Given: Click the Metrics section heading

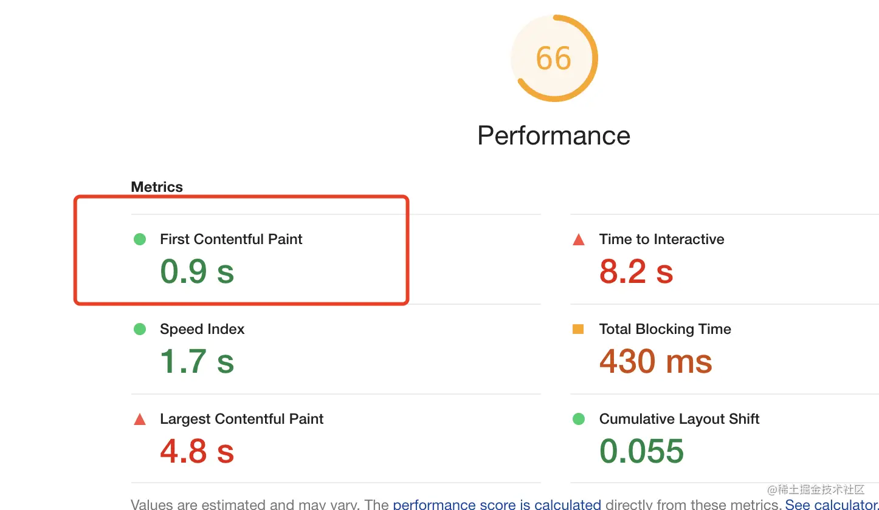Looking at the screenshot, I should point(157,187).
